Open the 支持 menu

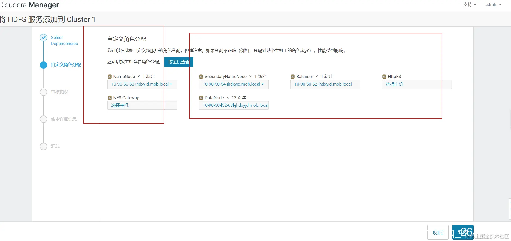click(x=470, y=5)
